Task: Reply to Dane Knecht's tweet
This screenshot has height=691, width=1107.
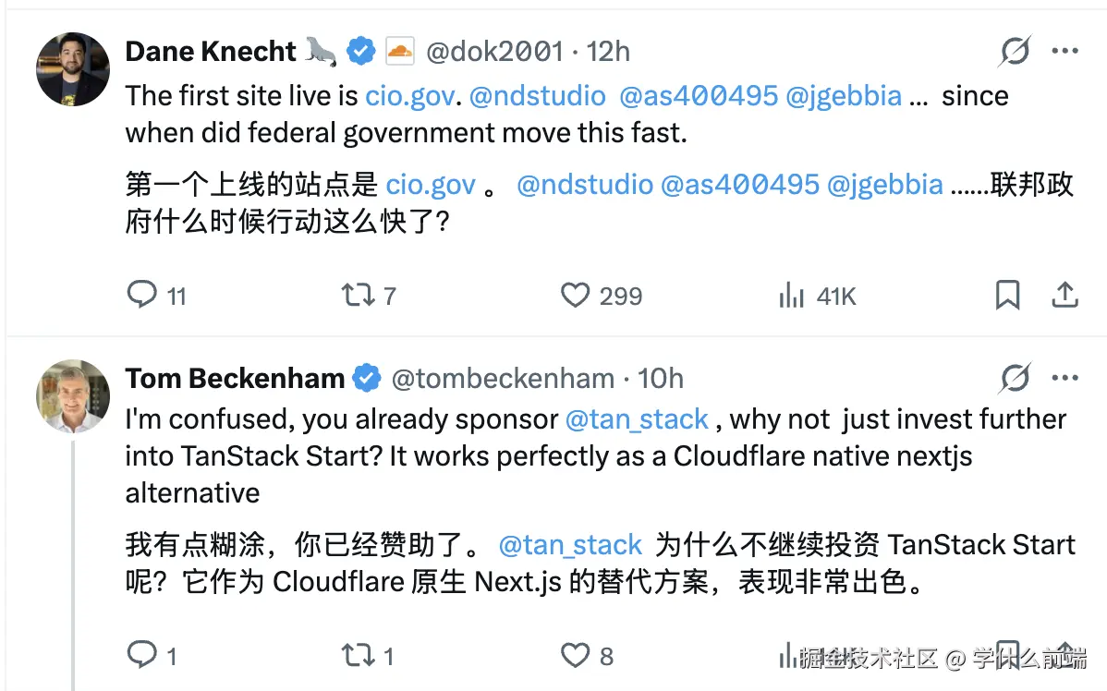Action: coord(141,296)
